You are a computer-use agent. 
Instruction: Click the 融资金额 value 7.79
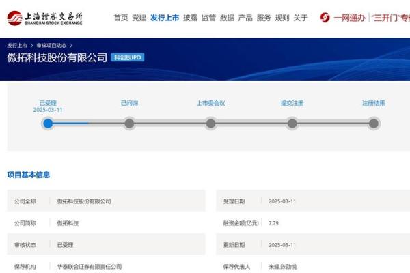point(273,223)
